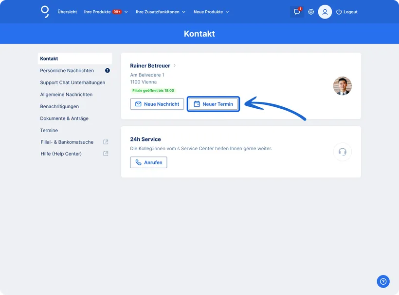The width and height of the screenshot is (399, 295).
Task: Click the advisor profile photo
Action: [x=342, y=86]
